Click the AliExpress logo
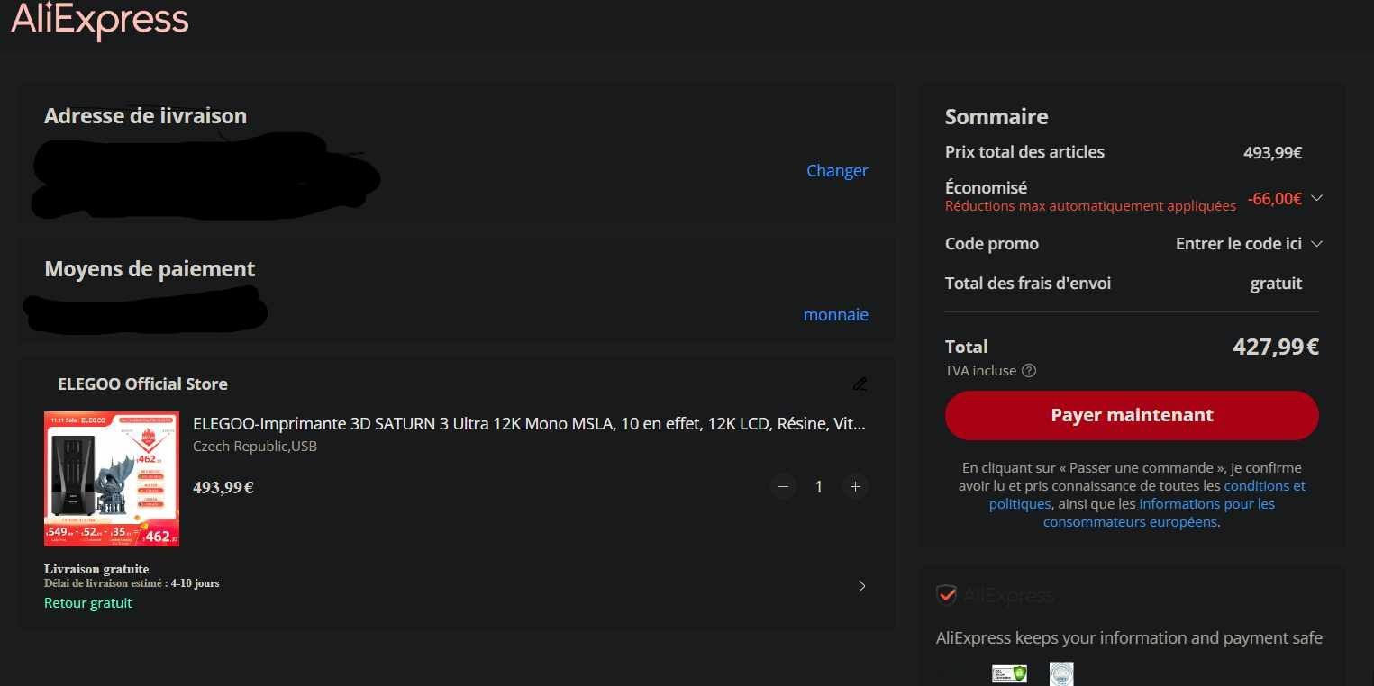 pyautogui.click(x=99, y=19)
